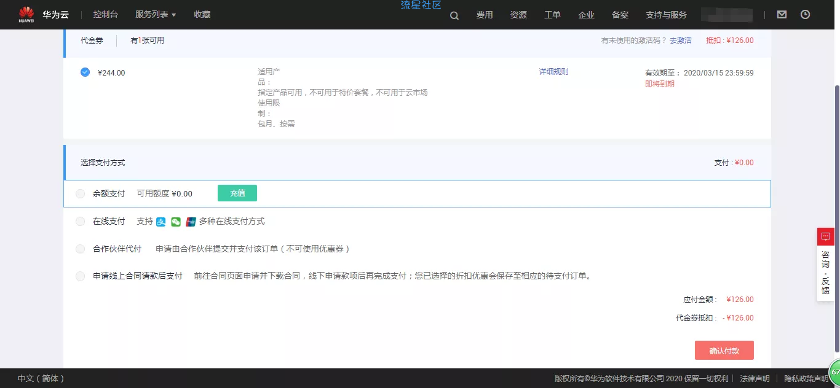This screenshot has height=388, width=840.
Task: Click the 去激活 link
Action: (681, 41)
